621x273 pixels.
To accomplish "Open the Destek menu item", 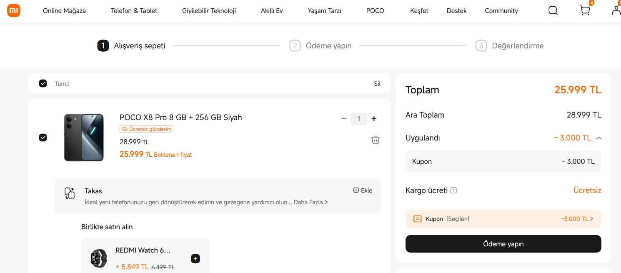I will (x=456, y=11).
